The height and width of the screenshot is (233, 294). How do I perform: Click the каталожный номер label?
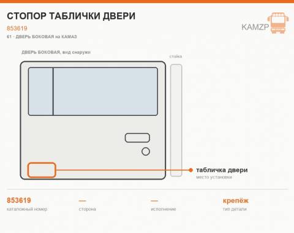[27, 209]
